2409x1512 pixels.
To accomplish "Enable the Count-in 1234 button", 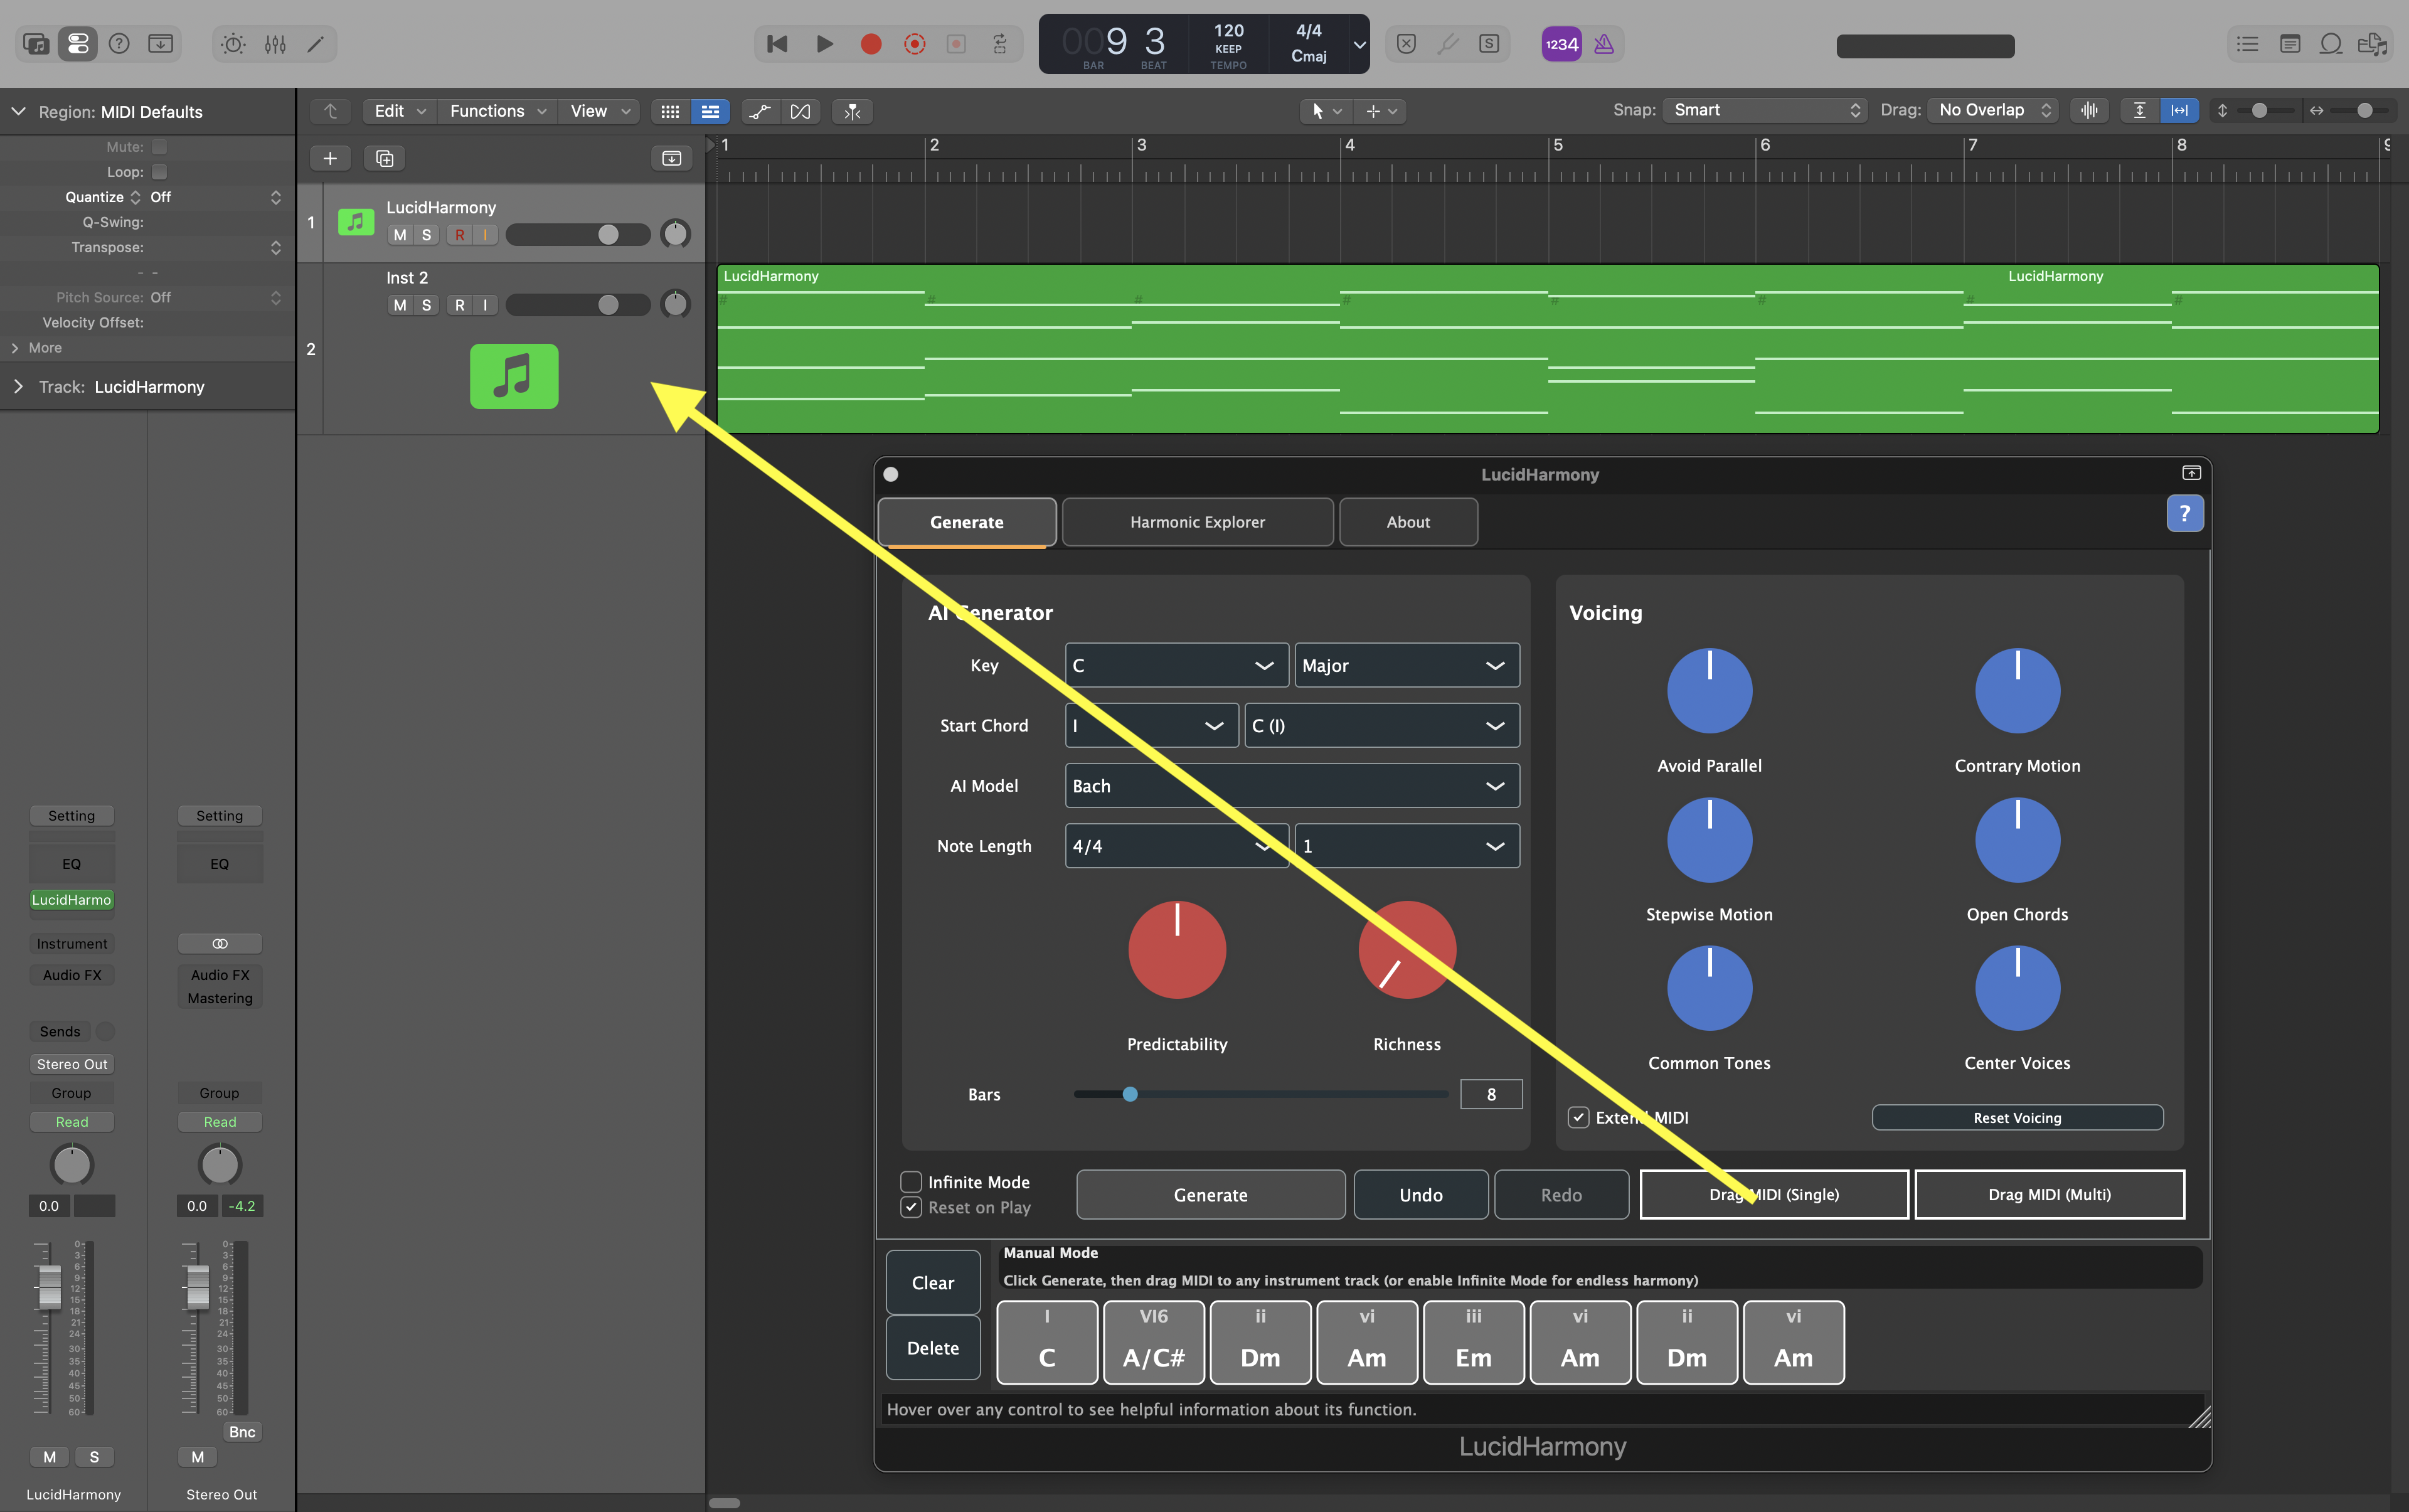I will (x=1561, y=44).
